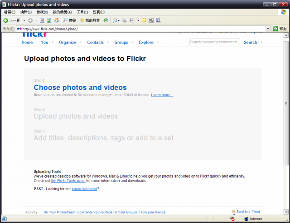290x223 pixels.
Task: Open the Organize nav link
Action: point(68,42)
